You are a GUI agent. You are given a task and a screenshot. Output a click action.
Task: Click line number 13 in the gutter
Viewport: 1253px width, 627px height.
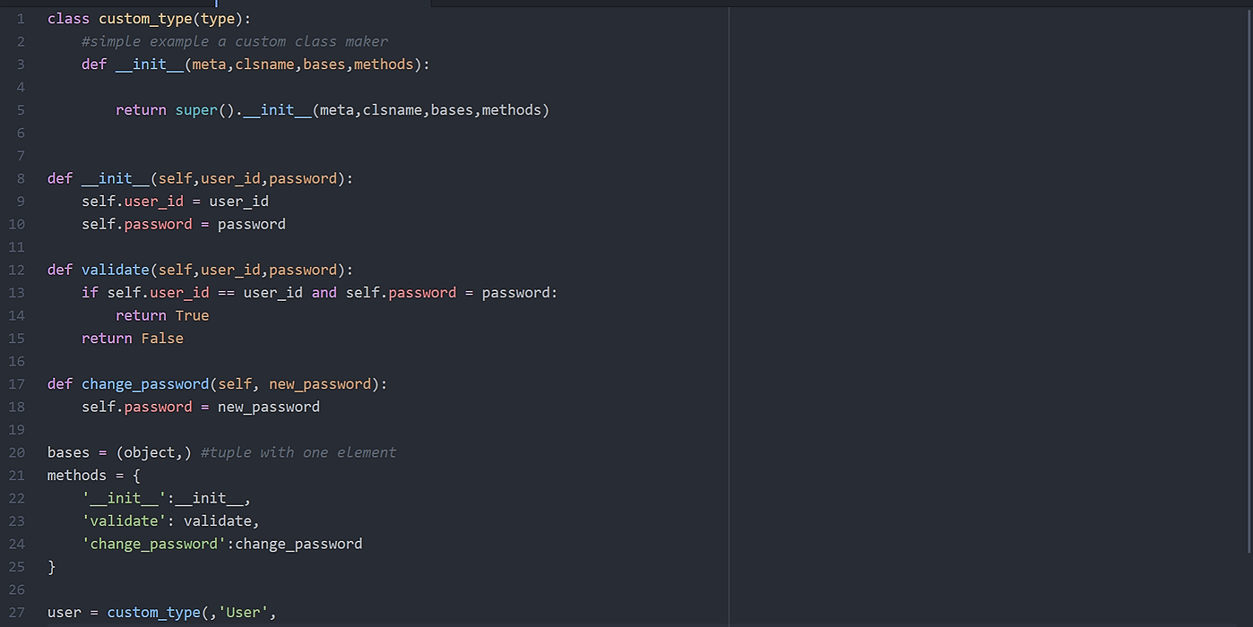[x=17, y=293]
